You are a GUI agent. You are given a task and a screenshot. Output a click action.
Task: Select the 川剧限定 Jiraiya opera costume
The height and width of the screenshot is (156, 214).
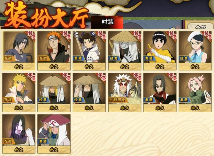[x=125, y=92]
